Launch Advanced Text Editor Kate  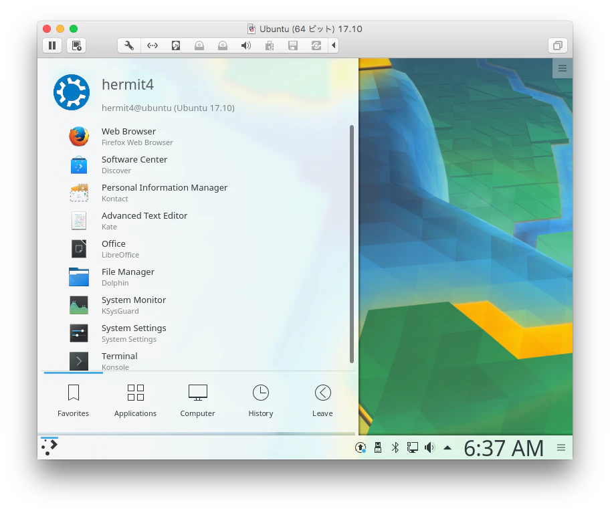199,221
